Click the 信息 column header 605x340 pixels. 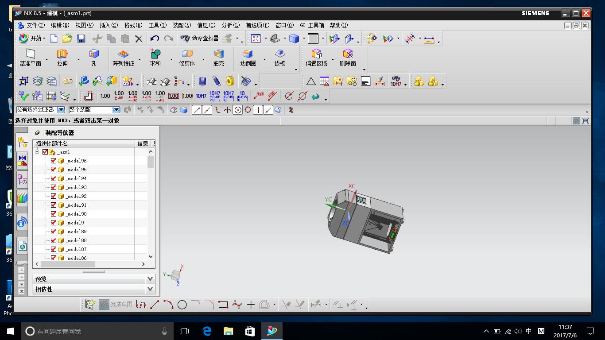click(143, 143)
